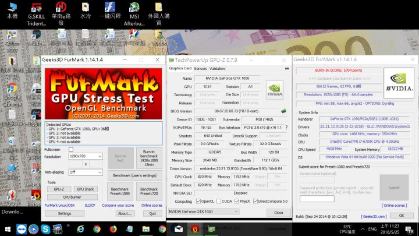This screenshot has width=419, height=236.
Task: Open FurMark Settings button
Action: click(x=65, y=213)
